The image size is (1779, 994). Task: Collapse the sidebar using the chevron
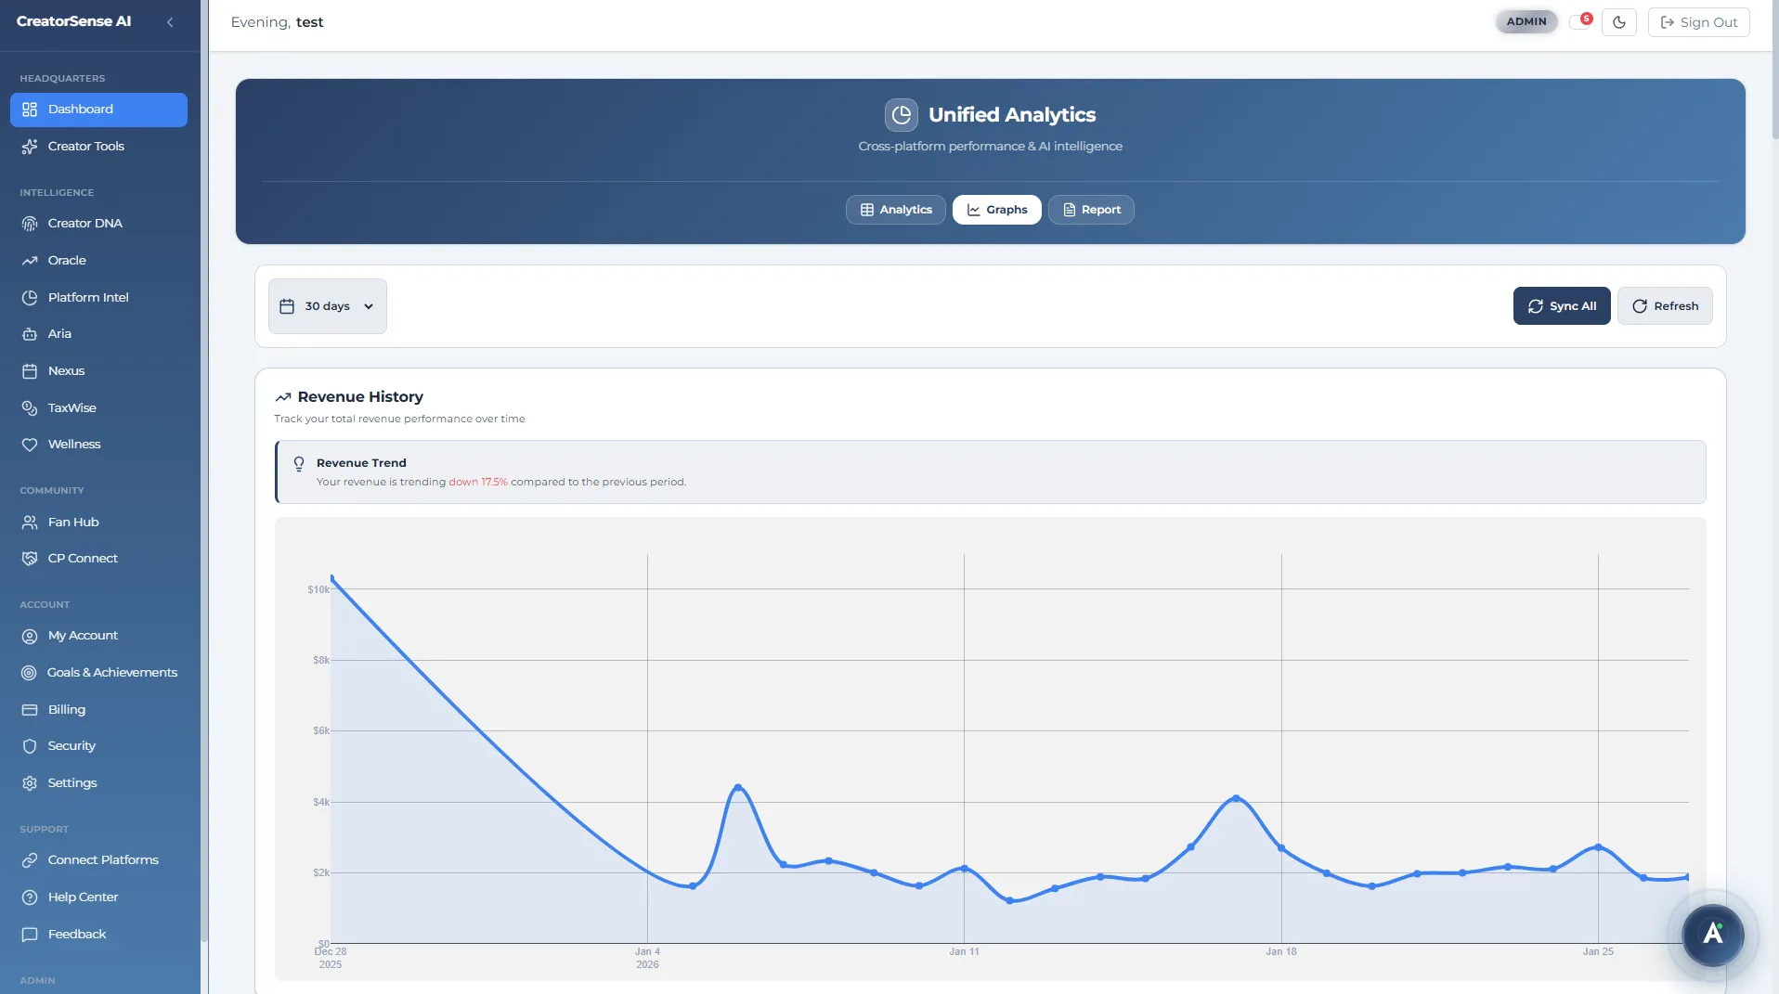(x=170, y=22)
